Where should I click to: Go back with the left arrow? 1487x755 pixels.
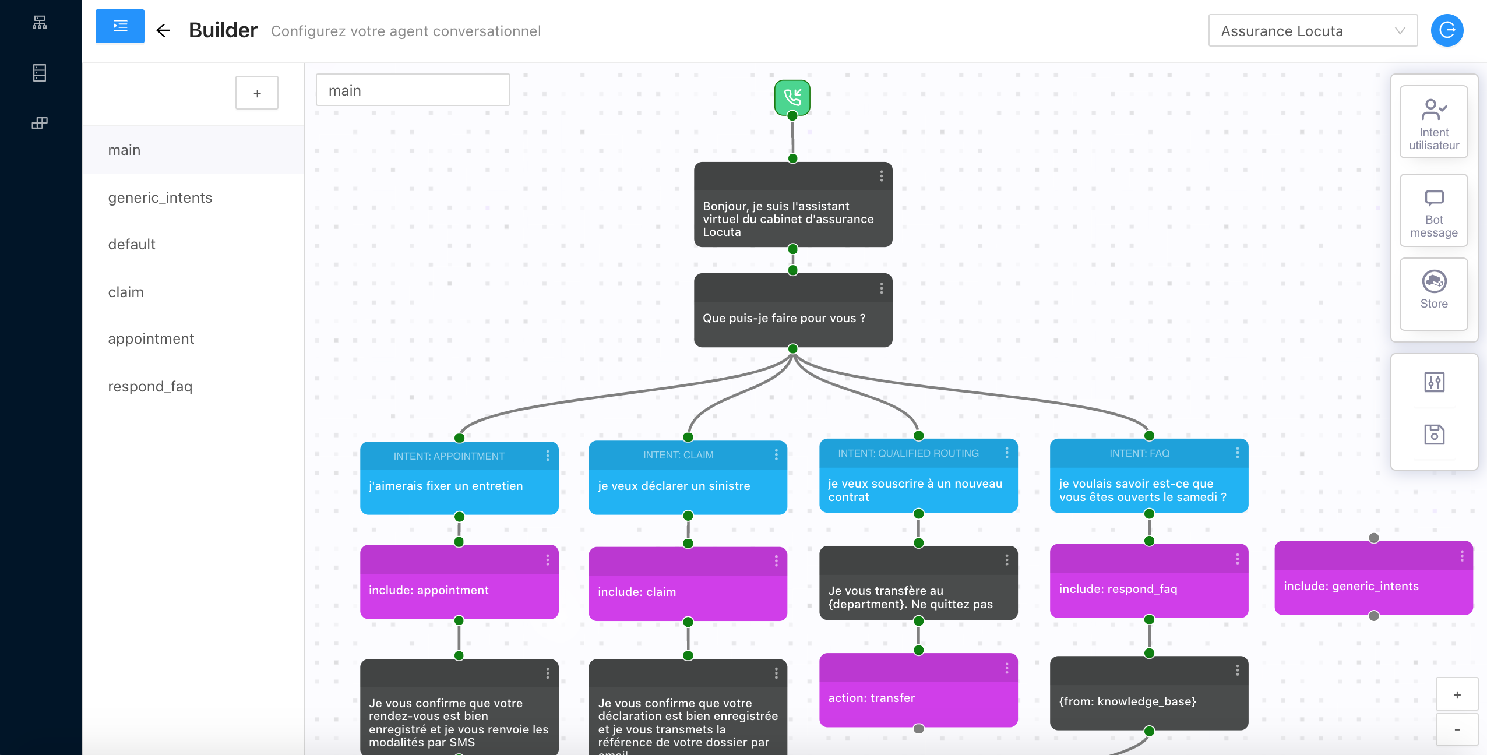pos(163,30)
